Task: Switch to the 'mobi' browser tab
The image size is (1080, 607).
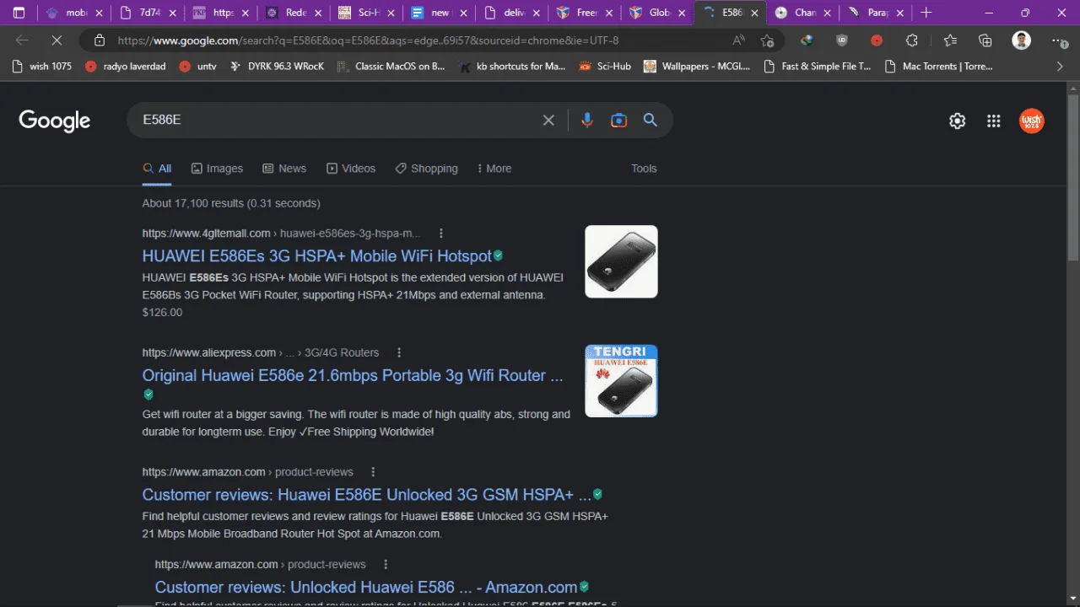Action: tap(74, 13)
